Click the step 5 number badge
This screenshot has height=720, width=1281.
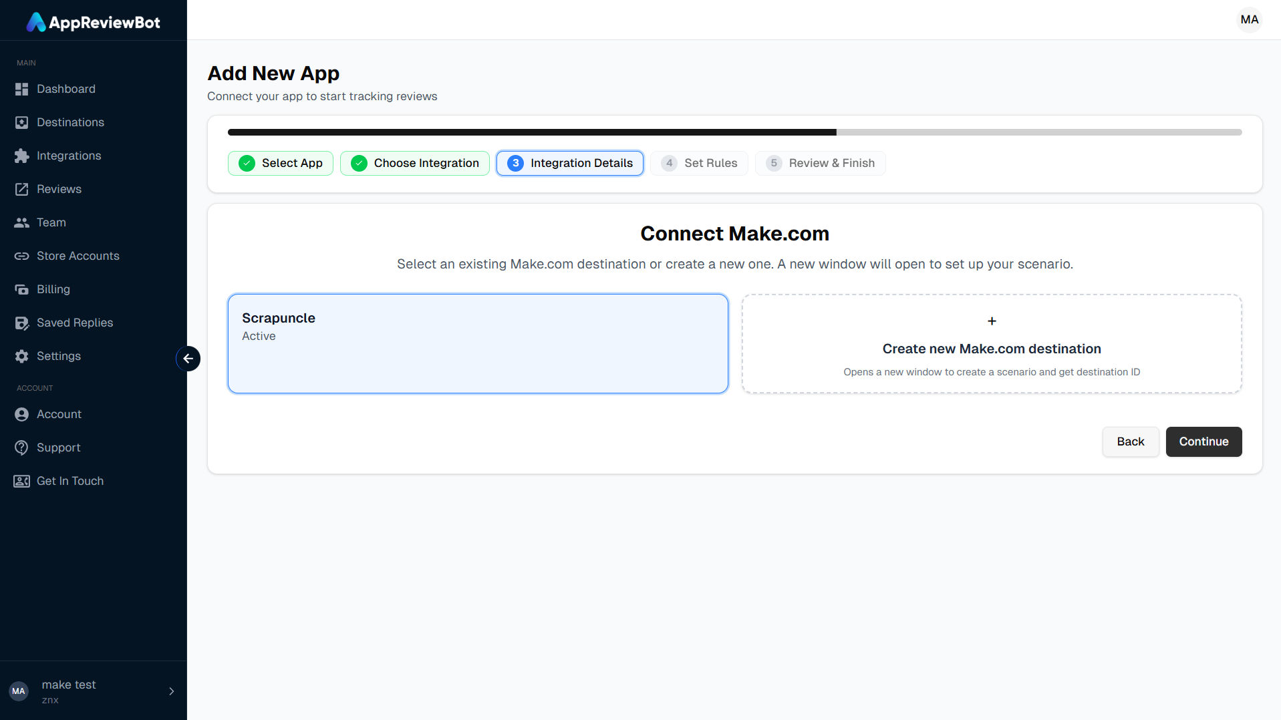(x=774, y=163)
